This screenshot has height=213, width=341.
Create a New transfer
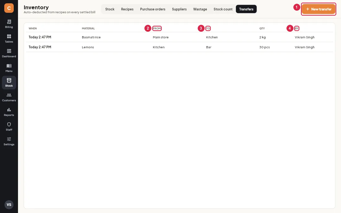coord(319,9)
